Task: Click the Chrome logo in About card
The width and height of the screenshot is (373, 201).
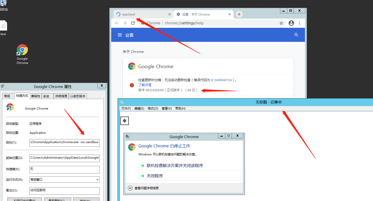Action: (x=132, y=66)
